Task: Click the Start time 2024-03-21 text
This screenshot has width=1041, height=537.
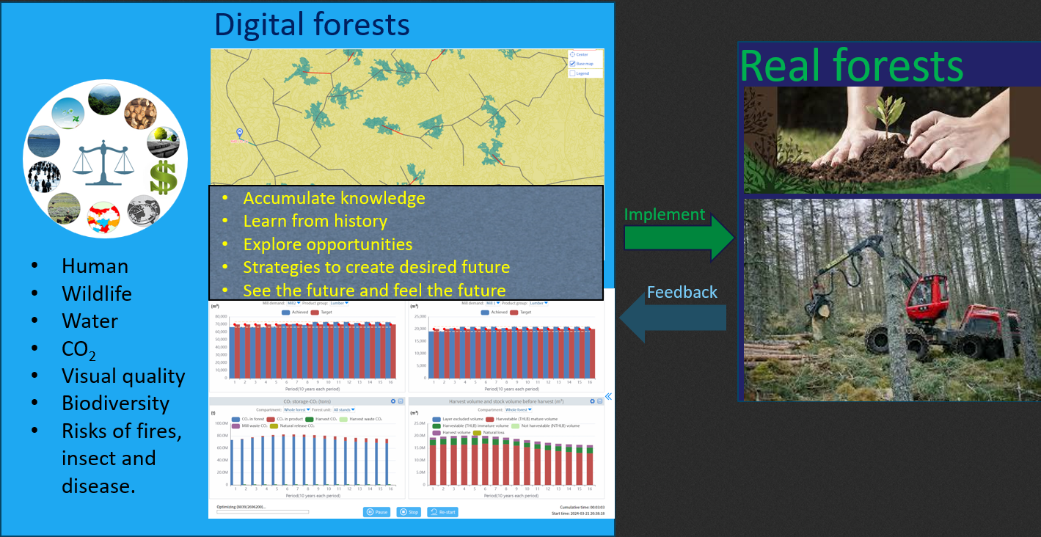Action: point(578,514)
